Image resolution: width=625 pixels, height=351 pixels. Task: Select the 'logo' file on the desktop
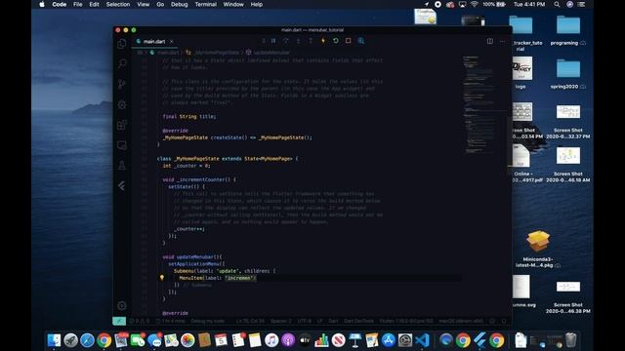tap(521, 73)
